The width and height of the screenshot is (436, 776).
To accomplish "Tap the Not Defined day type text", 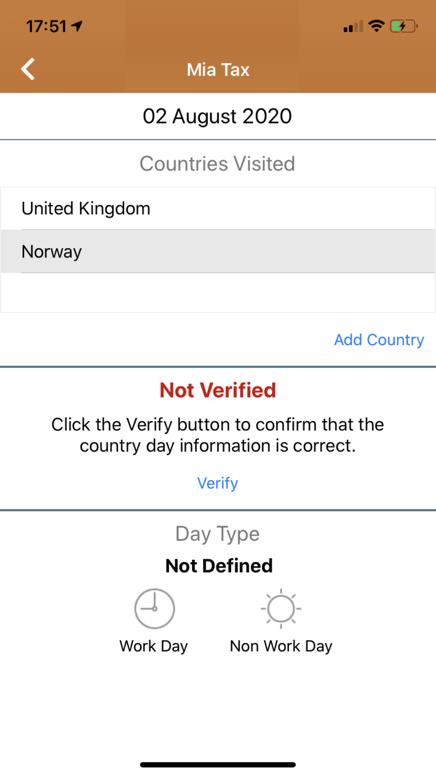I will click(219, 566).
